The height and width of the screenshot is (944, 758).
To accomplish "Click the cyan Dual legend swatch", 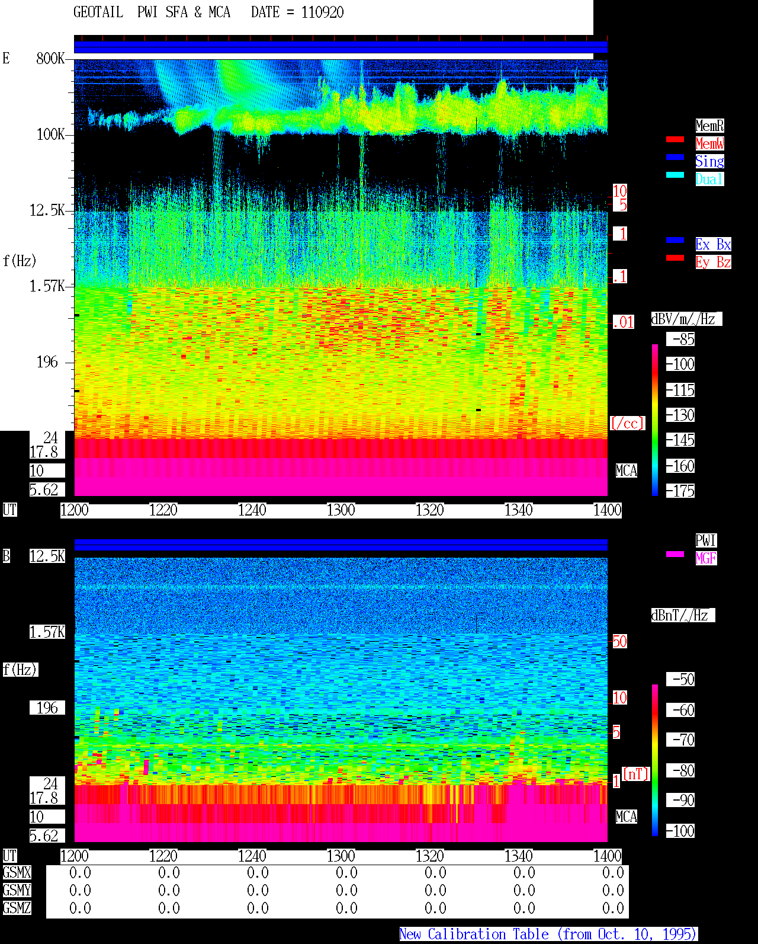I will [675, 175].
